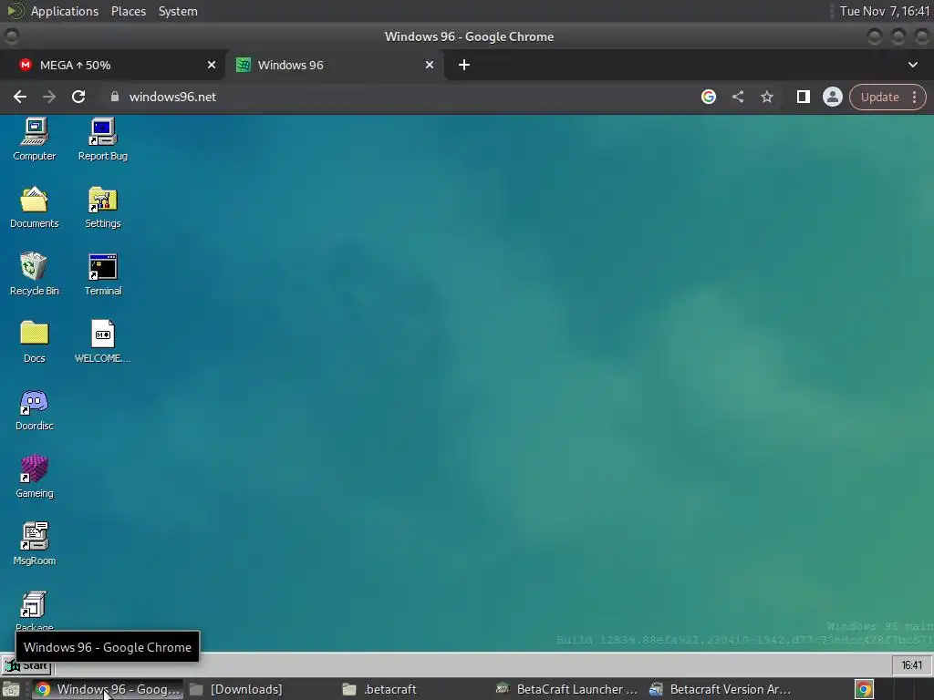This screenshot has width=934, height=700.
Task: Click the Chrome tray icon in the bottom panel
Action: coord(864,689)
